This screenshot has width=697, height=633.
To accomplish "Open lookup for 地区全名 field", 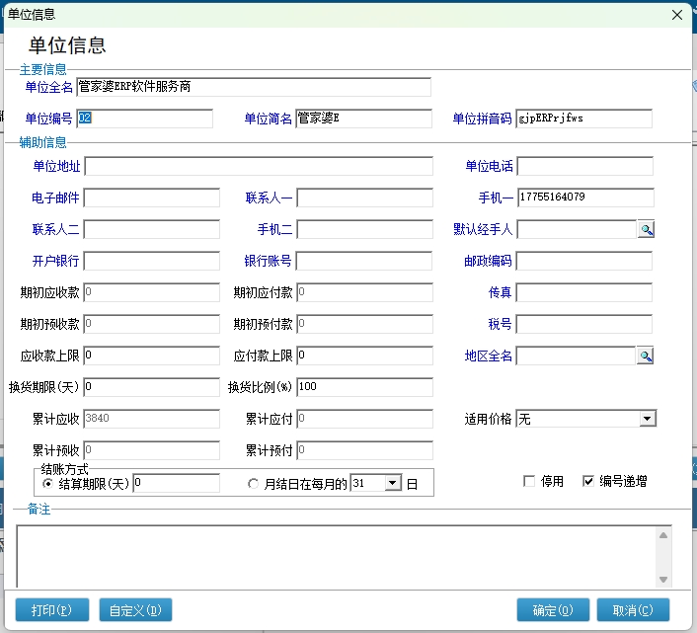I will [x=645, y=356].
